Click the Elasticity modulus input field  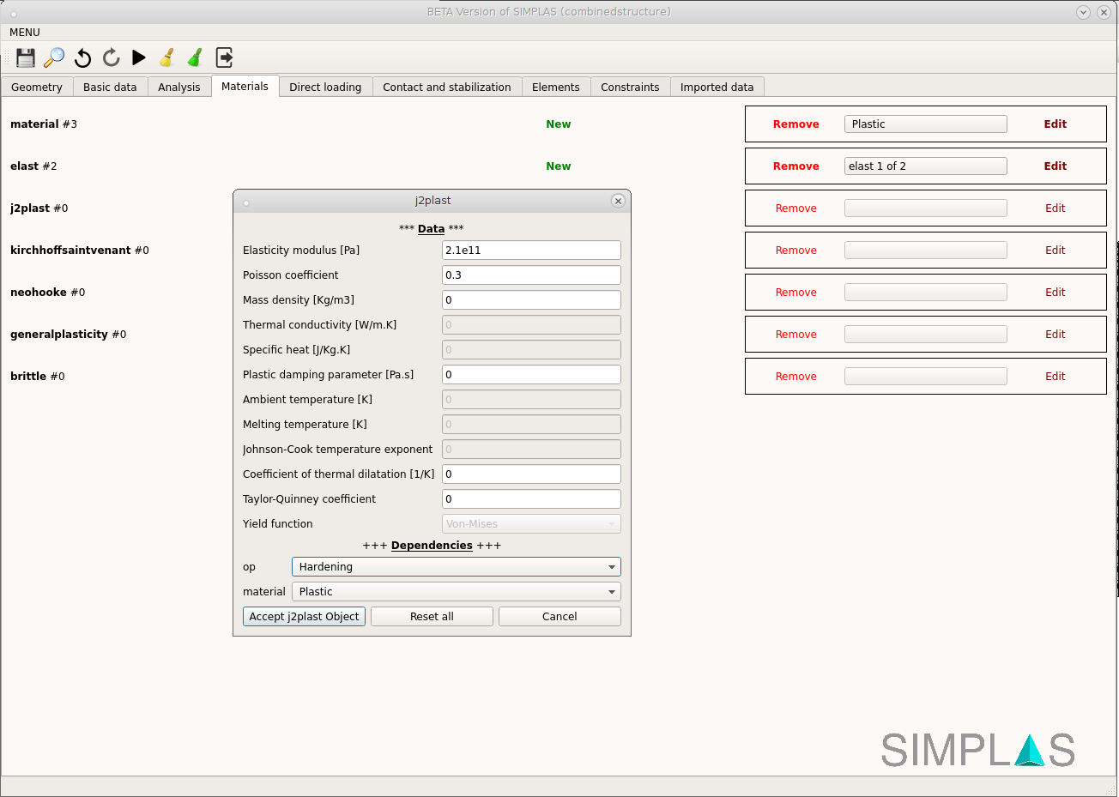click(x=531, y=251)
